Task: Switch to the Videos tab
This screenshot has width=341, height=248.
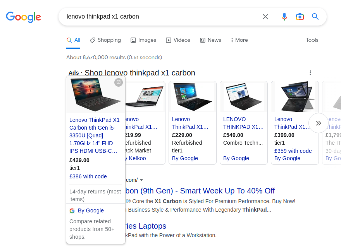Action: (x=178, y=40)
